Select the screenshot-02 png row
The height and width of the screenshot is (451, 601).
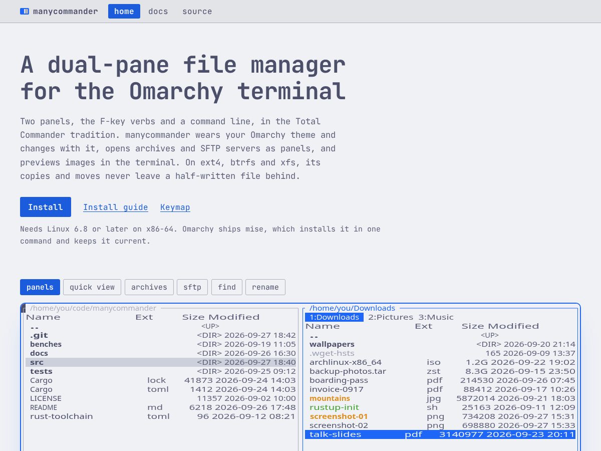tap(440, 425)
